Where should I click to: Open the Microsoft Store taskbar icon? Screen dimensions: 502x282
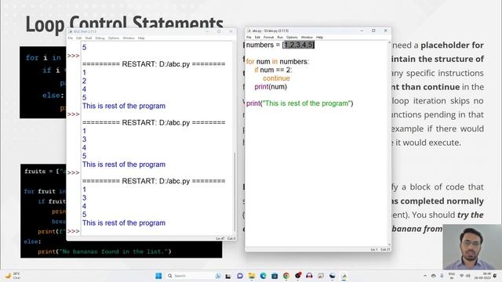pyautogui.click(x=275, y=276)
